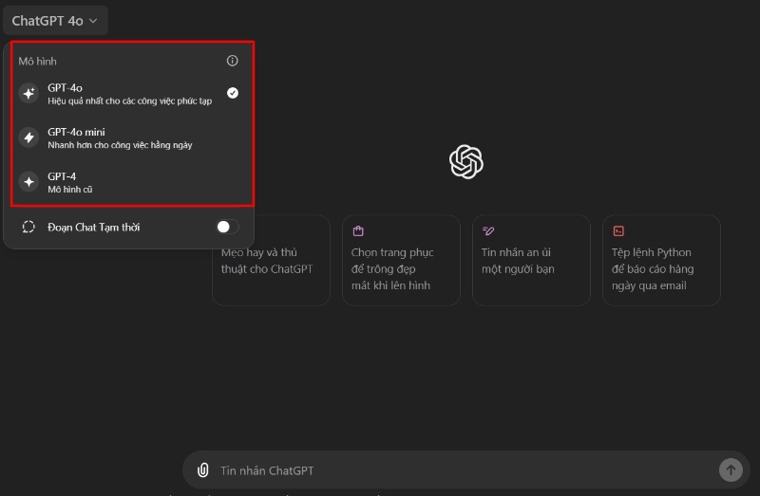Focus the Tin nhắn ChatGPT message field
The width and height of the screenshot is (760, 496).
pyautogui.click(x=465, y=470)
